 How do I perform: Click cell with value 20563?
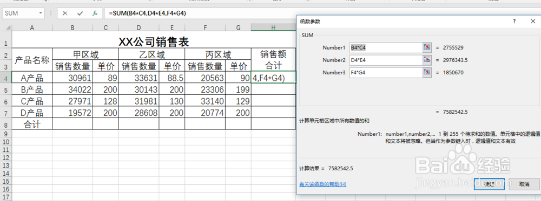click(205, 78)
